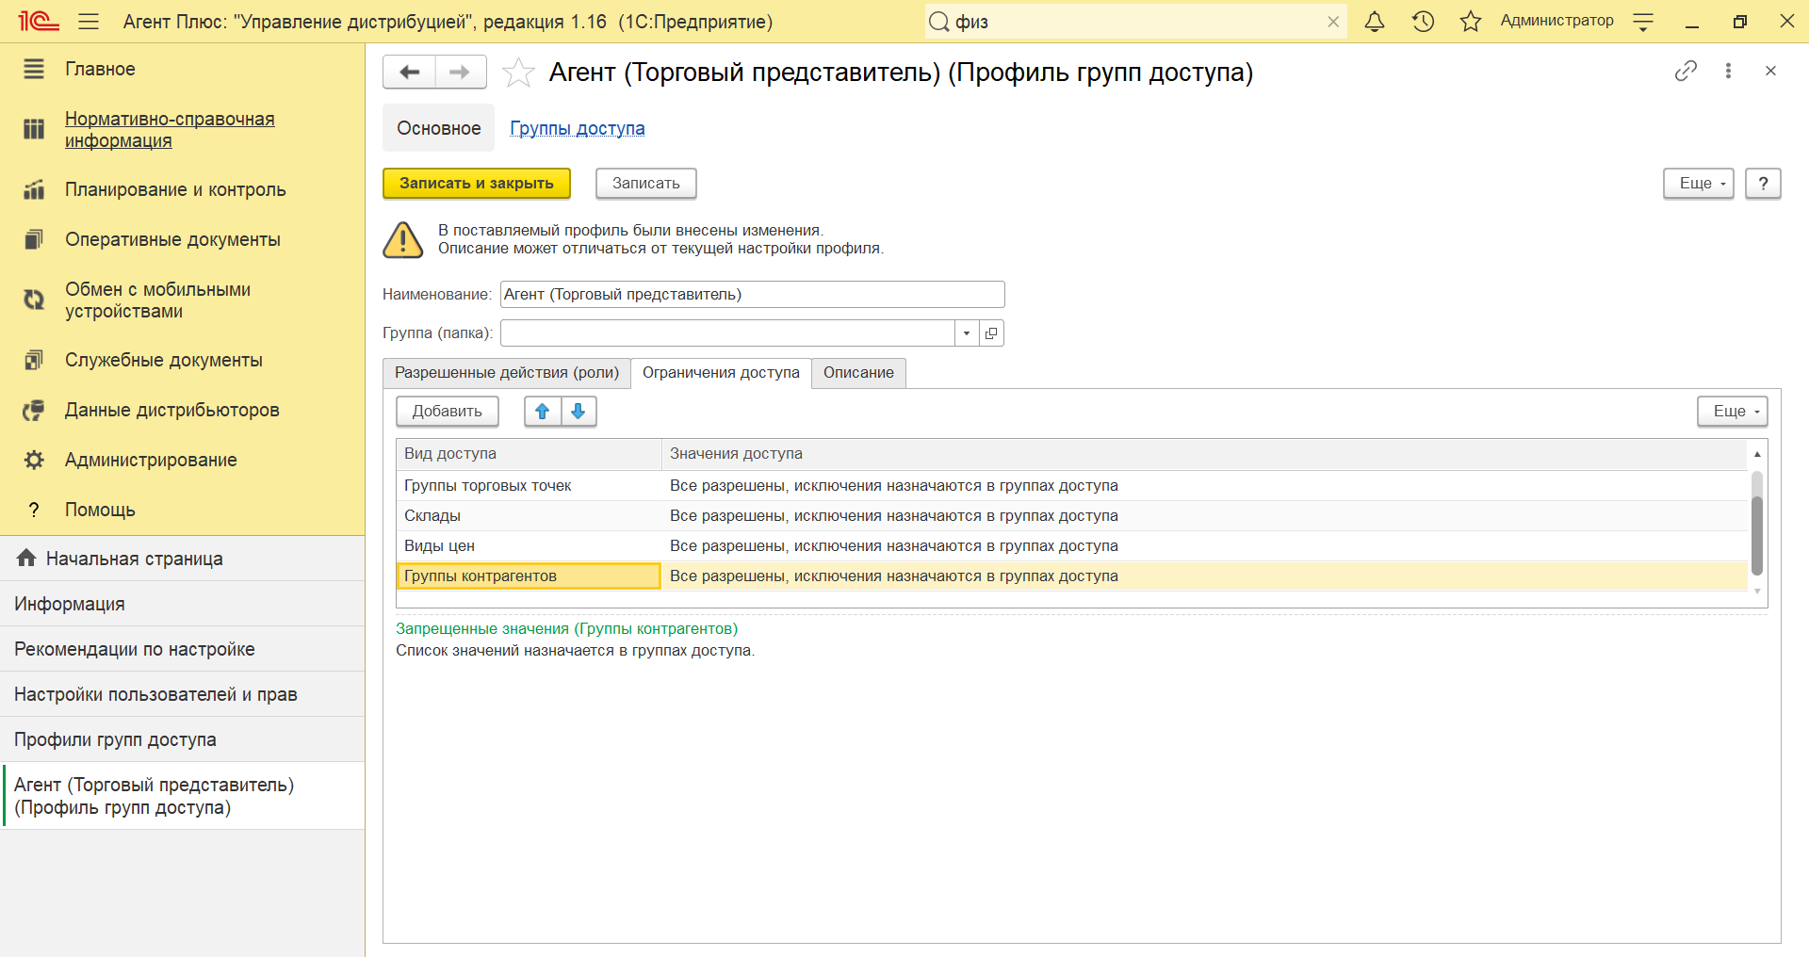
Task: Click the Записать button
Action: click(x=646, y=183)
